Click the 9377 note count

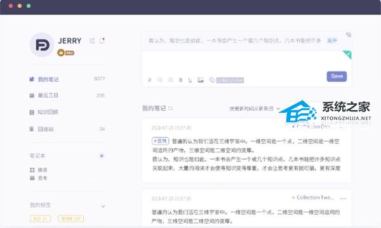[x=100, y=79]
